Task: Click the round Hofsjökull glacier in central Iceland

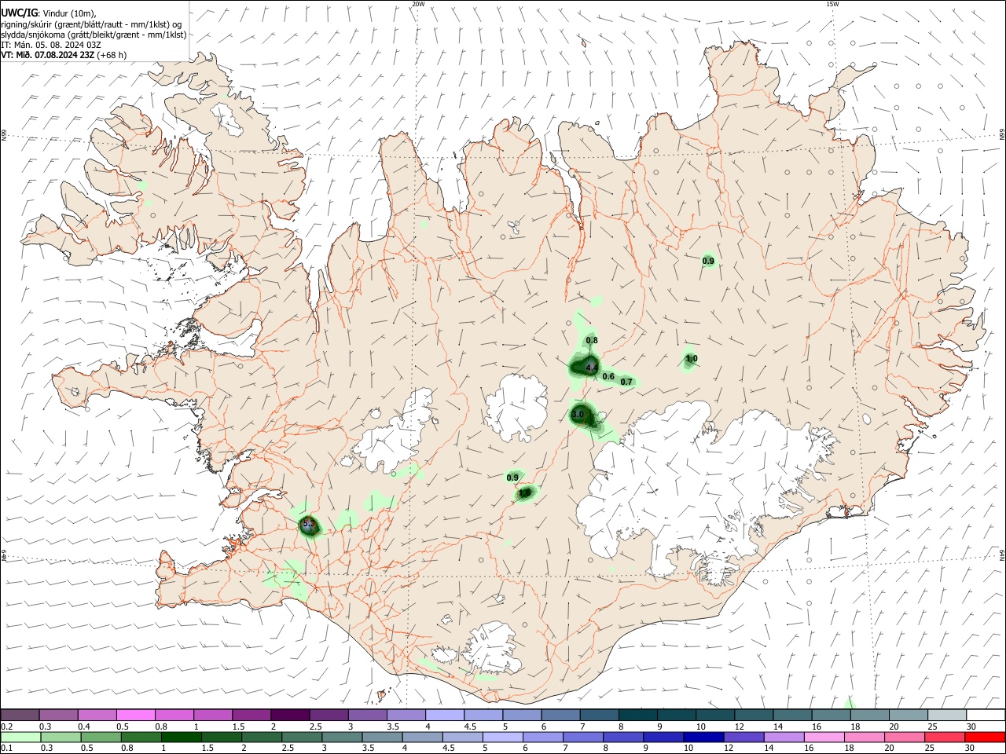Action: pos(516,408)
